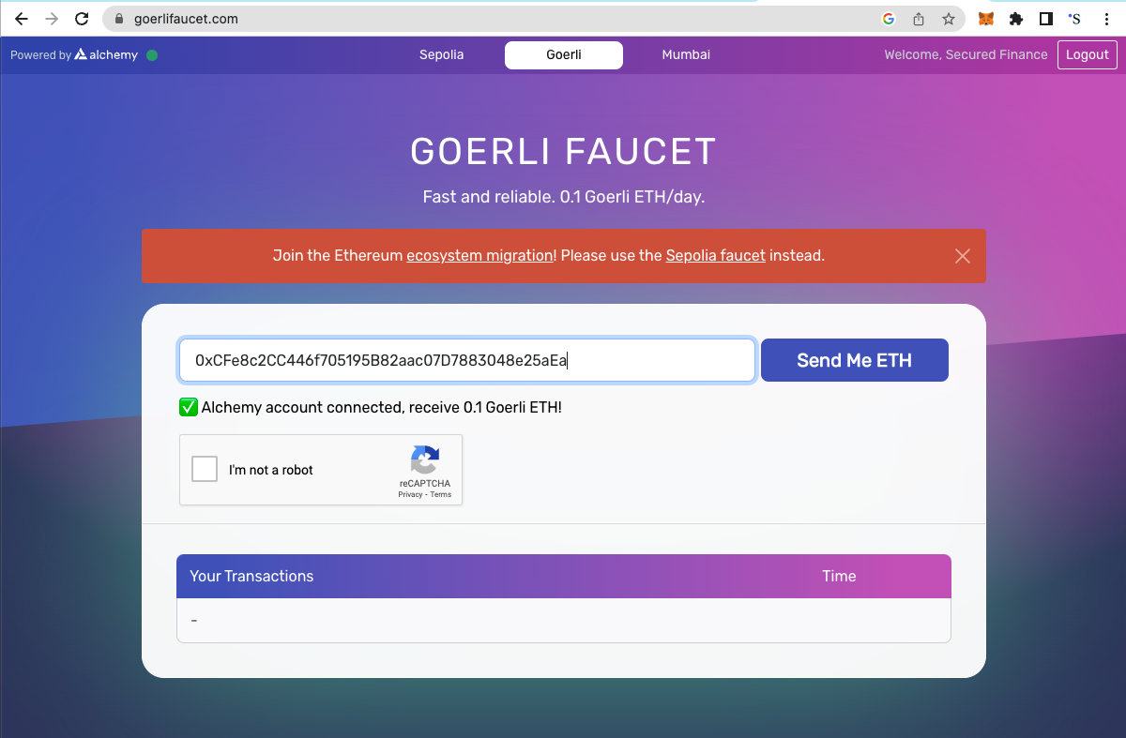Click the GOERLI FAUCET heading
The width and height of the screenshot is (1126, 738).
click(564, 152)
